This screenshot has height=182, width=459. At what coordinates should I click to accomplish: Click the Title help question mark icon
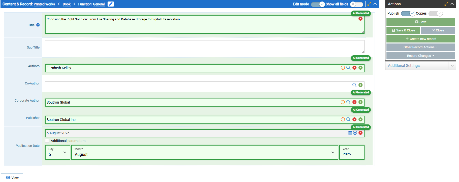[38, 25]
